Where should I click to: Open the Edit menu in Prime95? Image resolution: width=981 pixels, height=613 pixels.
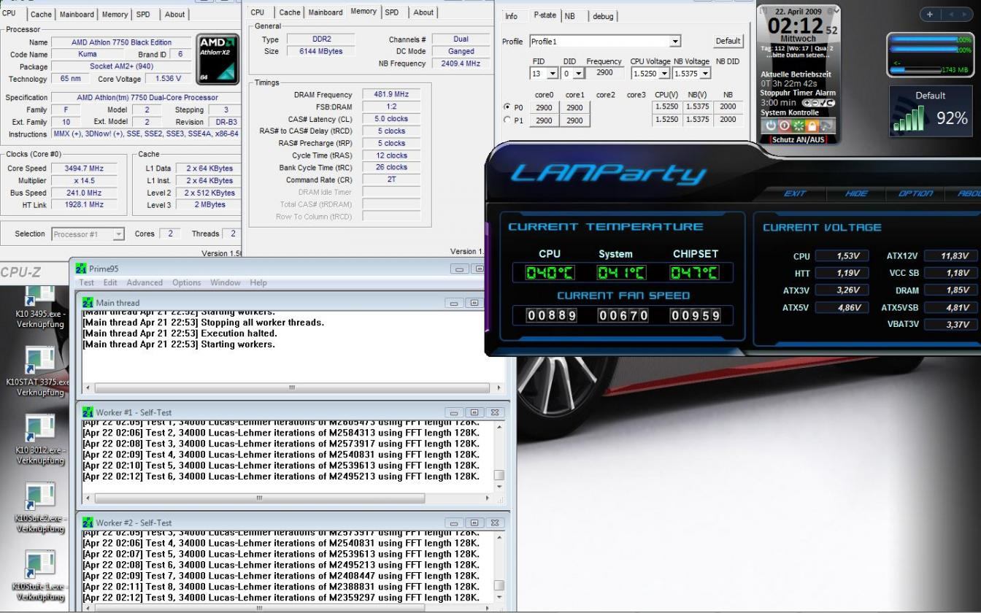click(x=110, y=282)
